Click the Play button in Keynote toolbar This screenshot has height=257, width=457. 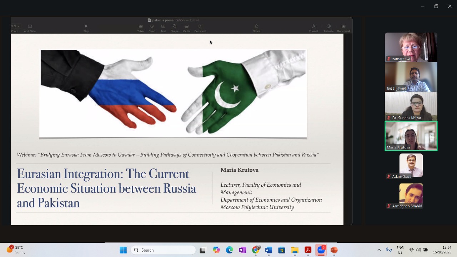86,26
